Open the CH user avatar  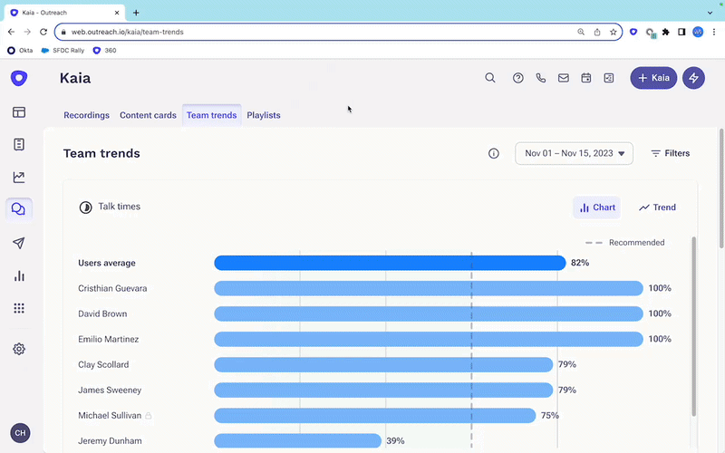[20, 433]
